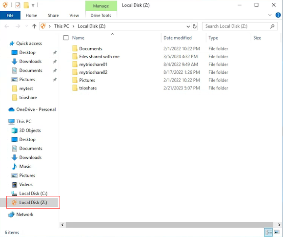Select the mytrioshare02 folder
This screenshot has width=283, height=237.
[93, 72]
